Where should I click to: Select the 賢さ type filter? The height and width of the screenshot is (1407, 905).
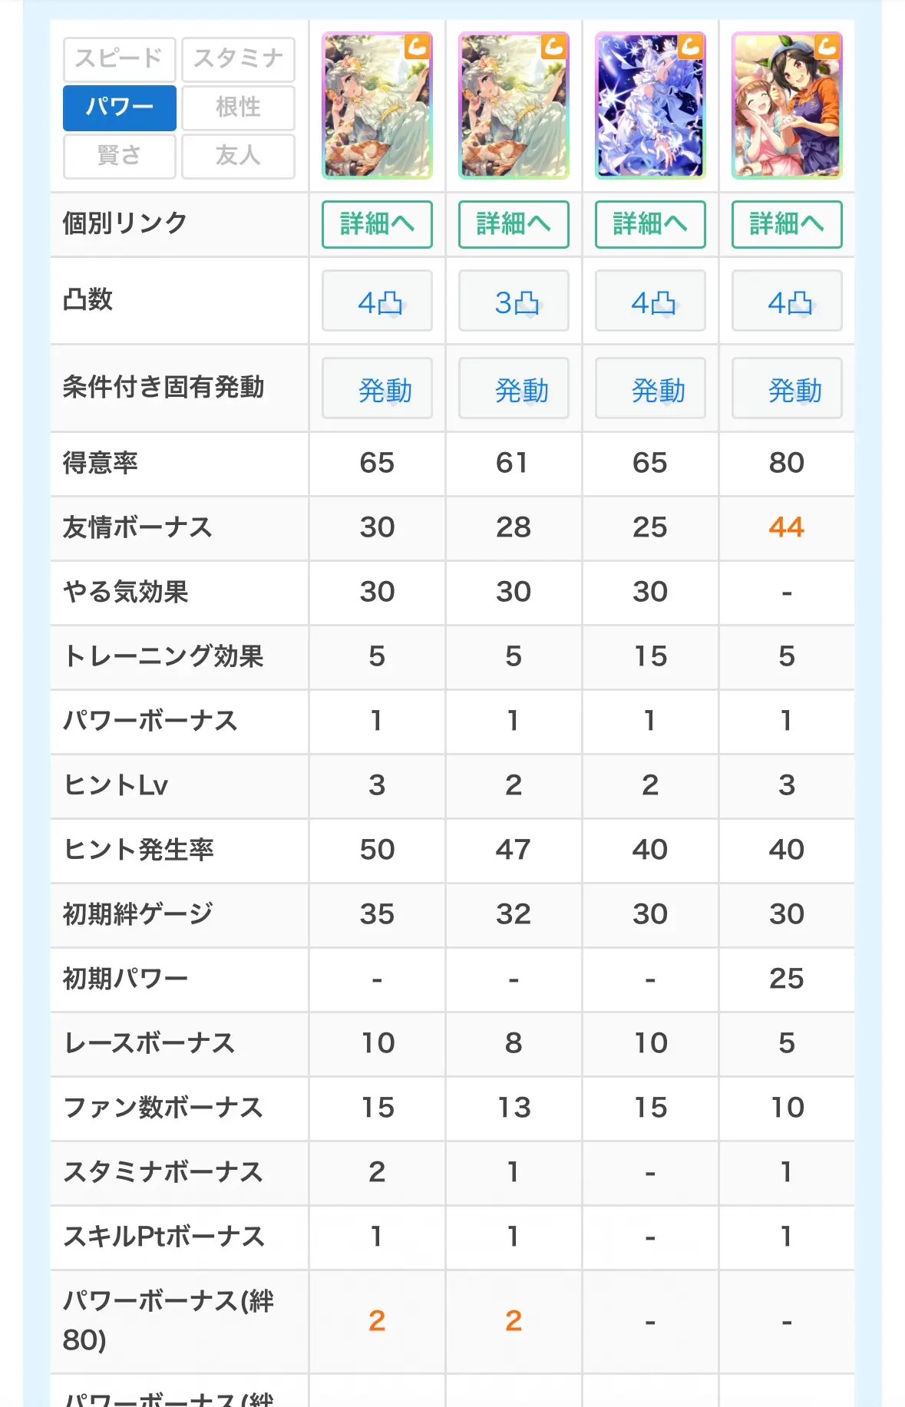tap(120, 157)
